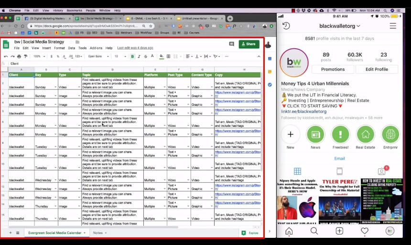The width and height of the screenshot is (411, 245).
Task: Open the cell borders tool
Action: (169, 56)
